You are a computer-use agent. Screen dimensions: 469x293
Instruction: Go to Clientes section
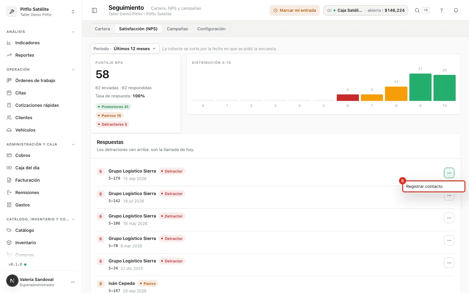[41, 118]
